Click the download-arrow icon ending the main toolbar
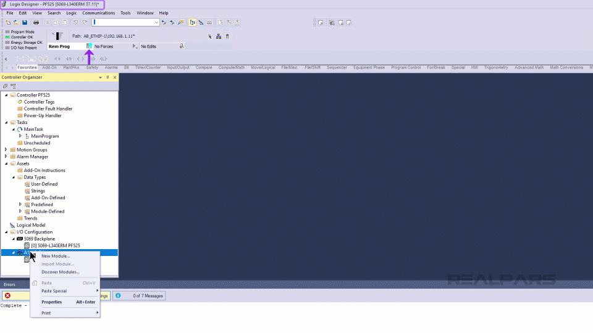593x333 pixels. (x=237, y=23)
